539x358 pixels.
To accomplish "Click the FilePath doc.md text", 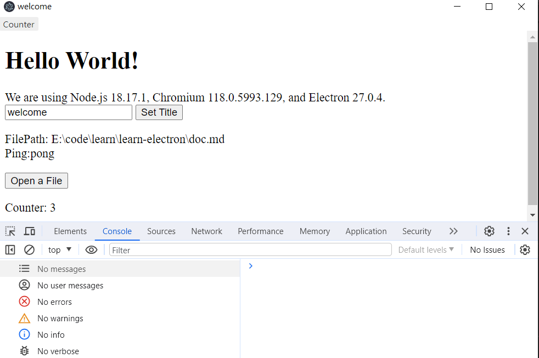I will pyautogui.click(x=115, y=139).
